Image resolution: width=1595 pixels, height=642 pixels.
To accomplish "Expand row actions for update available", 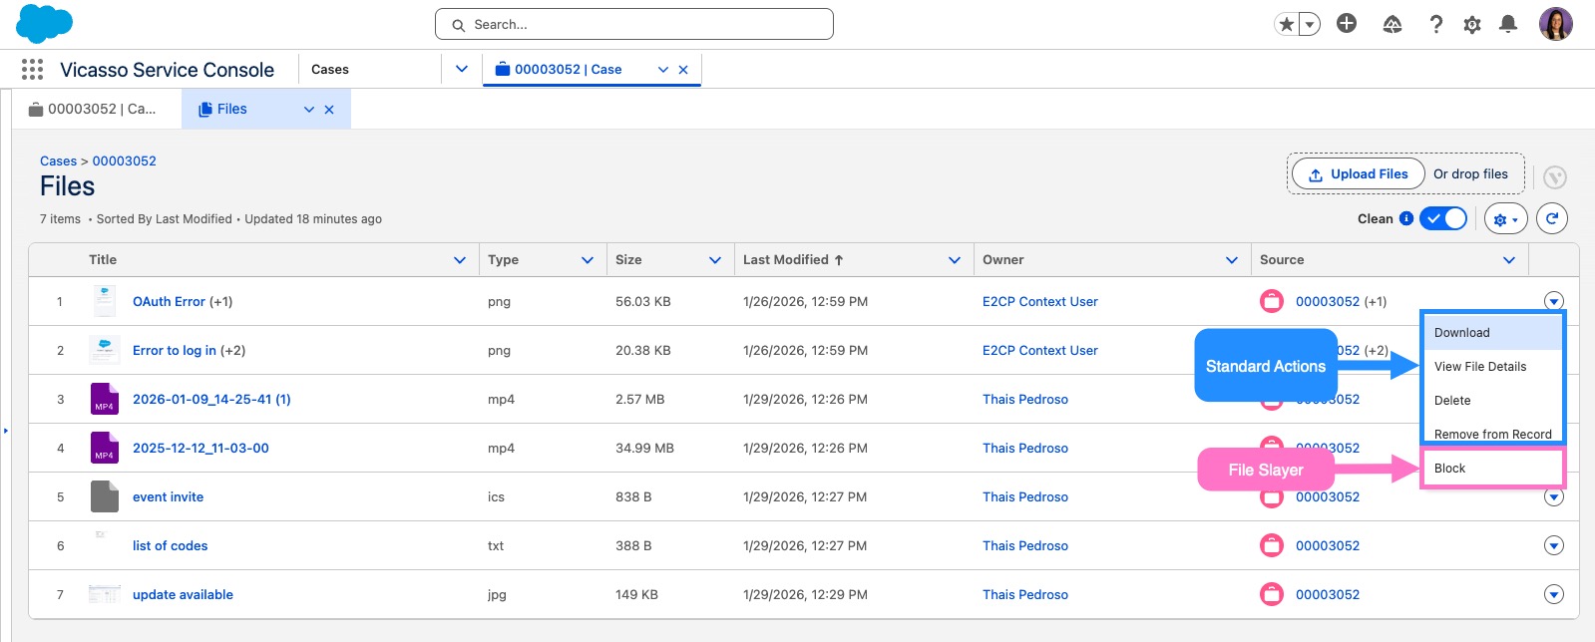I will [x=1554, y=594].
